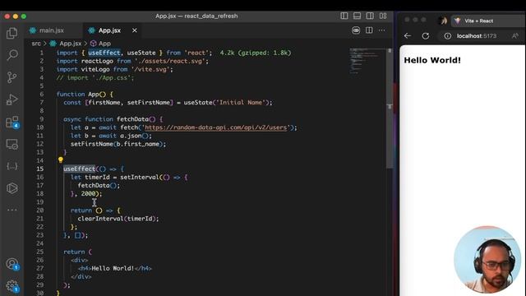Open the Manage gear icon
The image size is (526, 296).
point(12,286)
